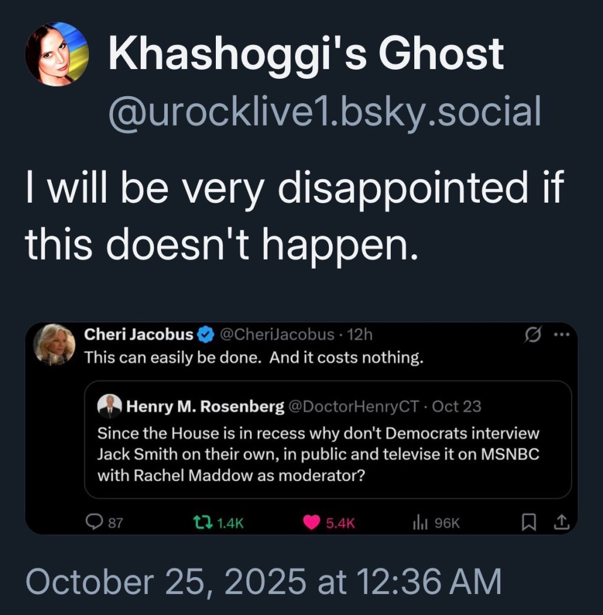This screenshot has height=615, width=603.
Task: Click Henry M. Rosenberg's small avatar
Action: 109,406
